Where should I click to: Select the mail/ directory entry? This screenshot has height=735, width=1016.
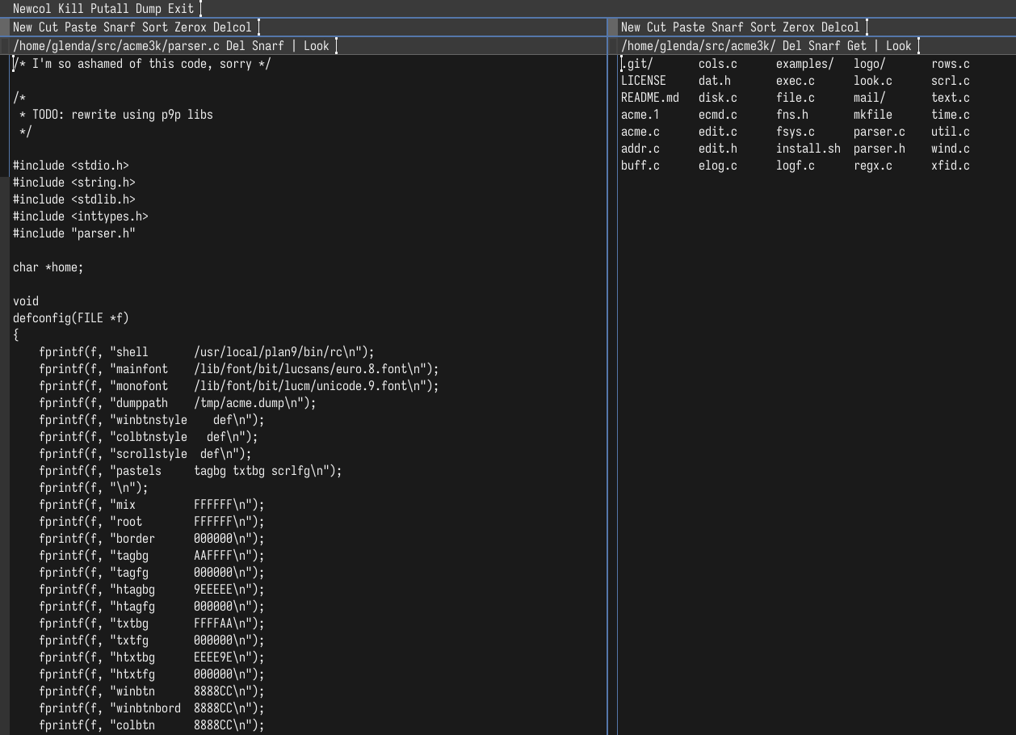(x=870, y=98)
